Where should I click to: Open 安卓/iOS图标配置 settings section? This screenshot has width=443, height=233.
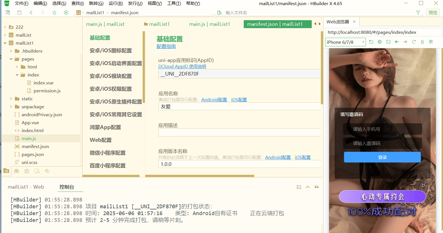(x=111, y=51)
